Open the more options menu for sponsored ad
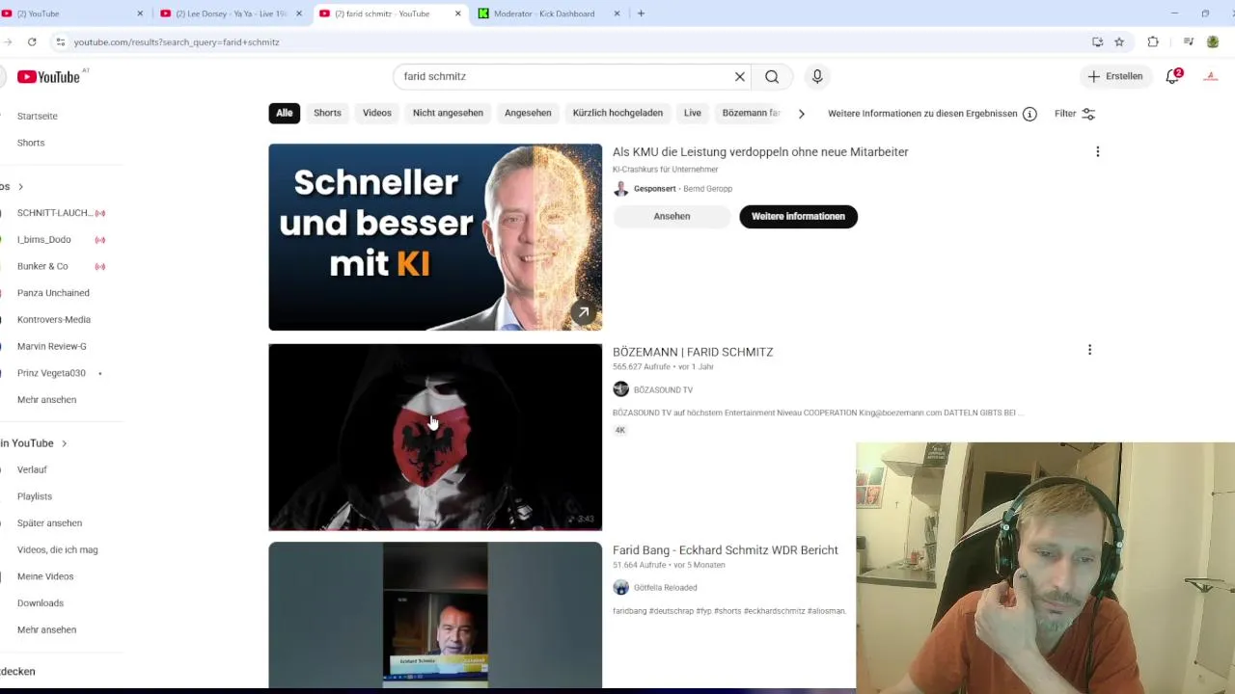Screen dimensions: 1235x694 (1097, 151)
